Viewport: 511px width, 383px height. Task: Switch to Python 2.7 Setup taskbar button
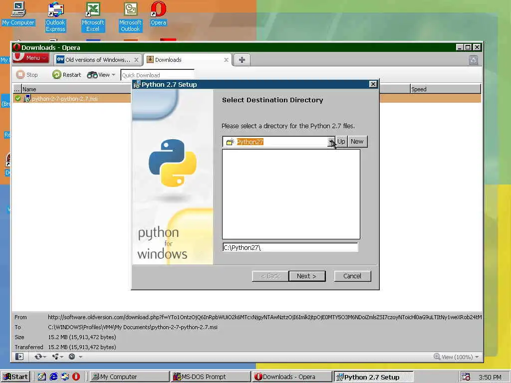click(x=373, y=377)
